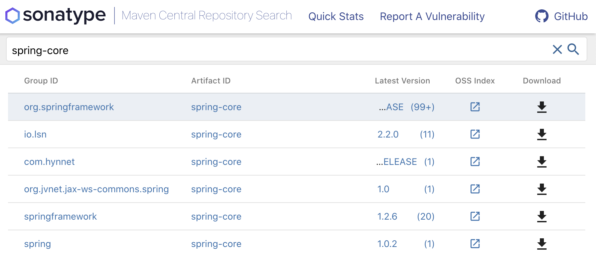Screen dimensions: 596x255
Task: Open Report A Vulnerability page
Action: point(432,16)
